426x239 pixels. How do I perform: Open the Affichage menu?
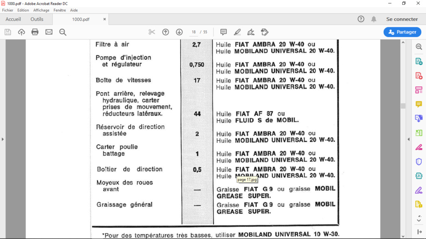pos(41,10)
